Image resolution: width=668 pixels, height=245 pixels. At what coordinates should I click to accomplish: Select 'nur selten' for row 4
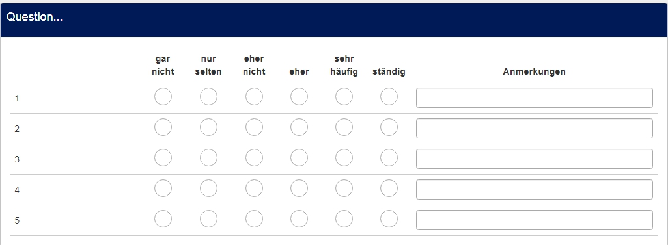(208, 188)
